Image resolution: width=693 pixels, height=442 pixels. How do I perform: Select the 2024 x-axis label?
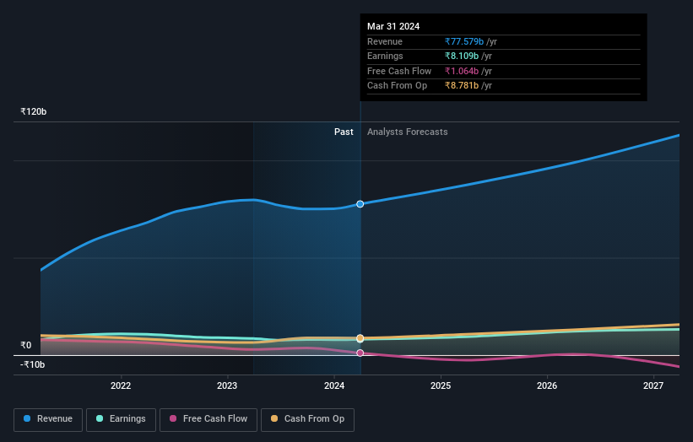pyautogui.click(x=334, y=385)
